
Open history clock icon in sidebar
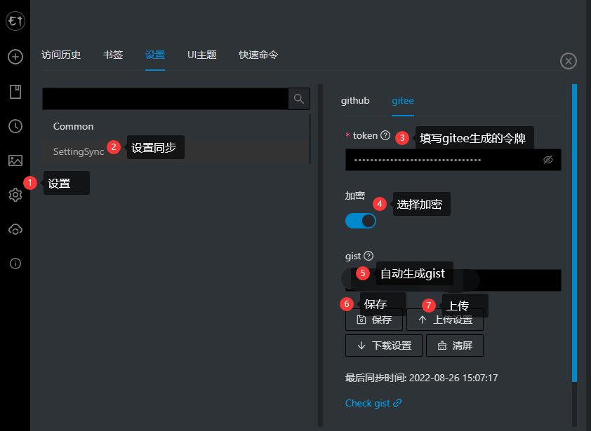tap(15, 126)
